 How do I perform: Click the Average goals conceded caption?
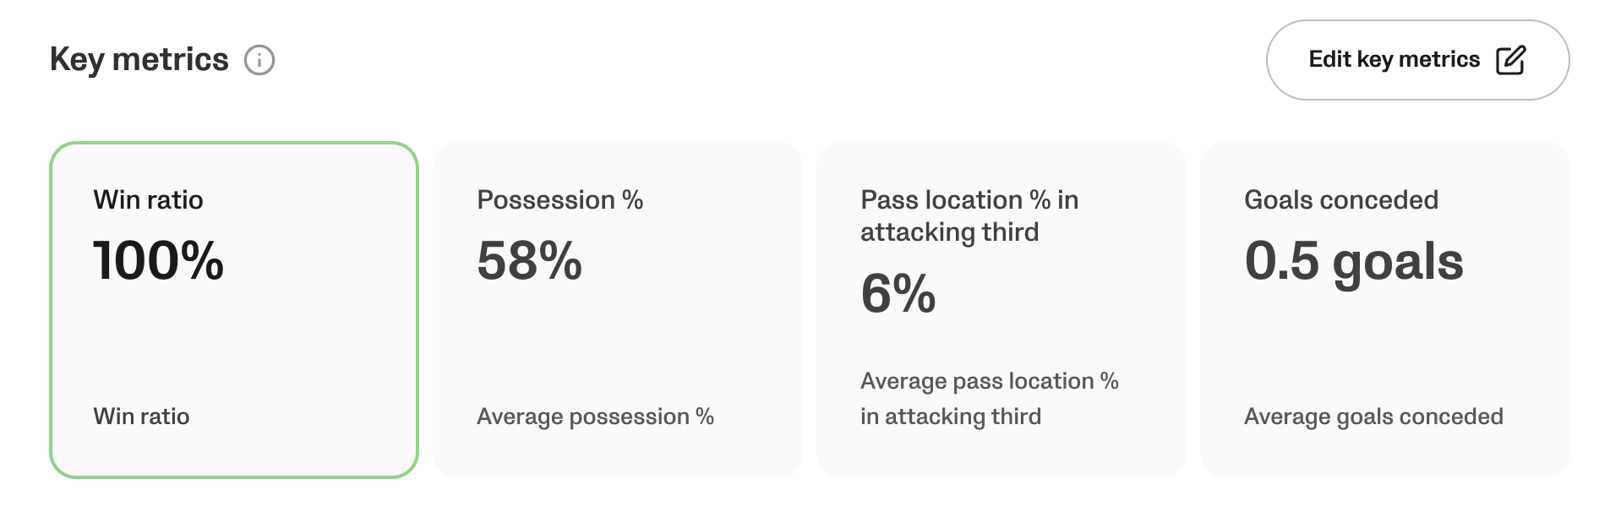point(1373,417)
